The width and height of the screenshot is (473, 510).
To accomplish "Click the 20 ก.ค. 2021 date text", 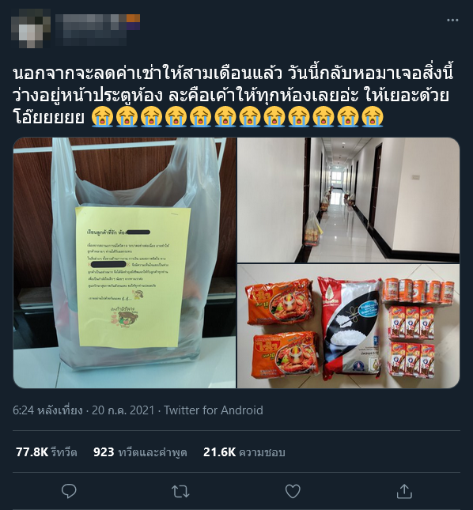I will click(x=123, y=410).
